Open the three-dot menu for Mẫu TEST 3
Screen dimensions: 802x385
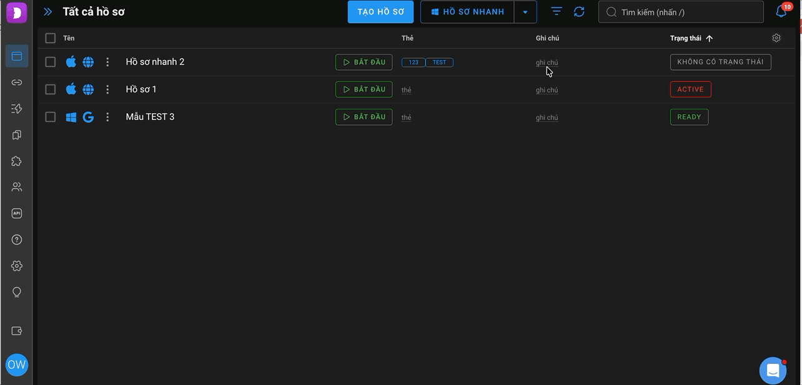pyautogui.click(x=107, y=117)
